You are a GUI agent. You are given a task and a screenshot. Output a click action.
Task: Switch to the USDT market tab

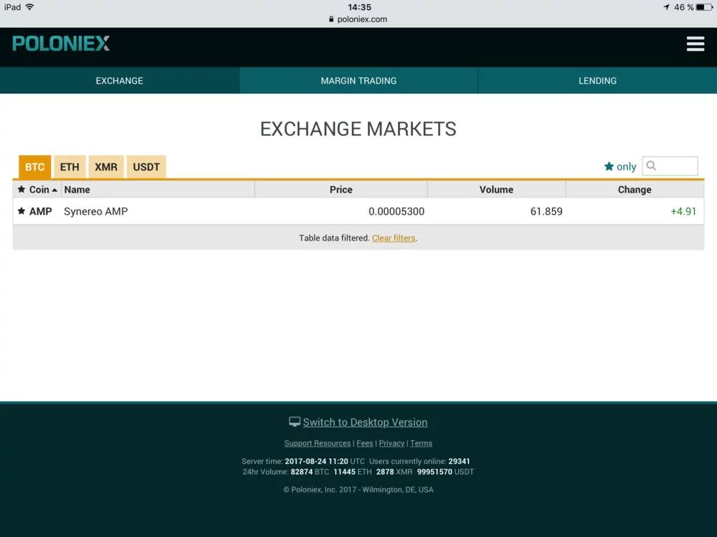146,167
